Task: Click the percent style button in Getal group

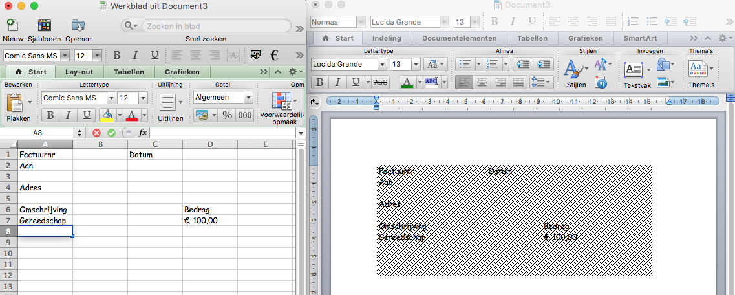Action: pyautogui.click(x=227, y=115)
